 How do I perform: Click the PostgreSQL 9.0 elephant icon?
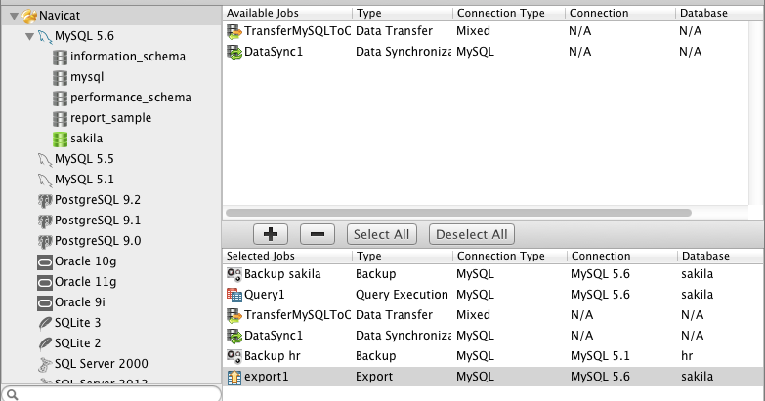click(45, 241)
